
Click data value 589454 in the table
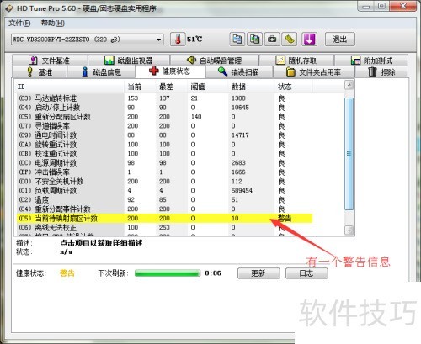242,191
